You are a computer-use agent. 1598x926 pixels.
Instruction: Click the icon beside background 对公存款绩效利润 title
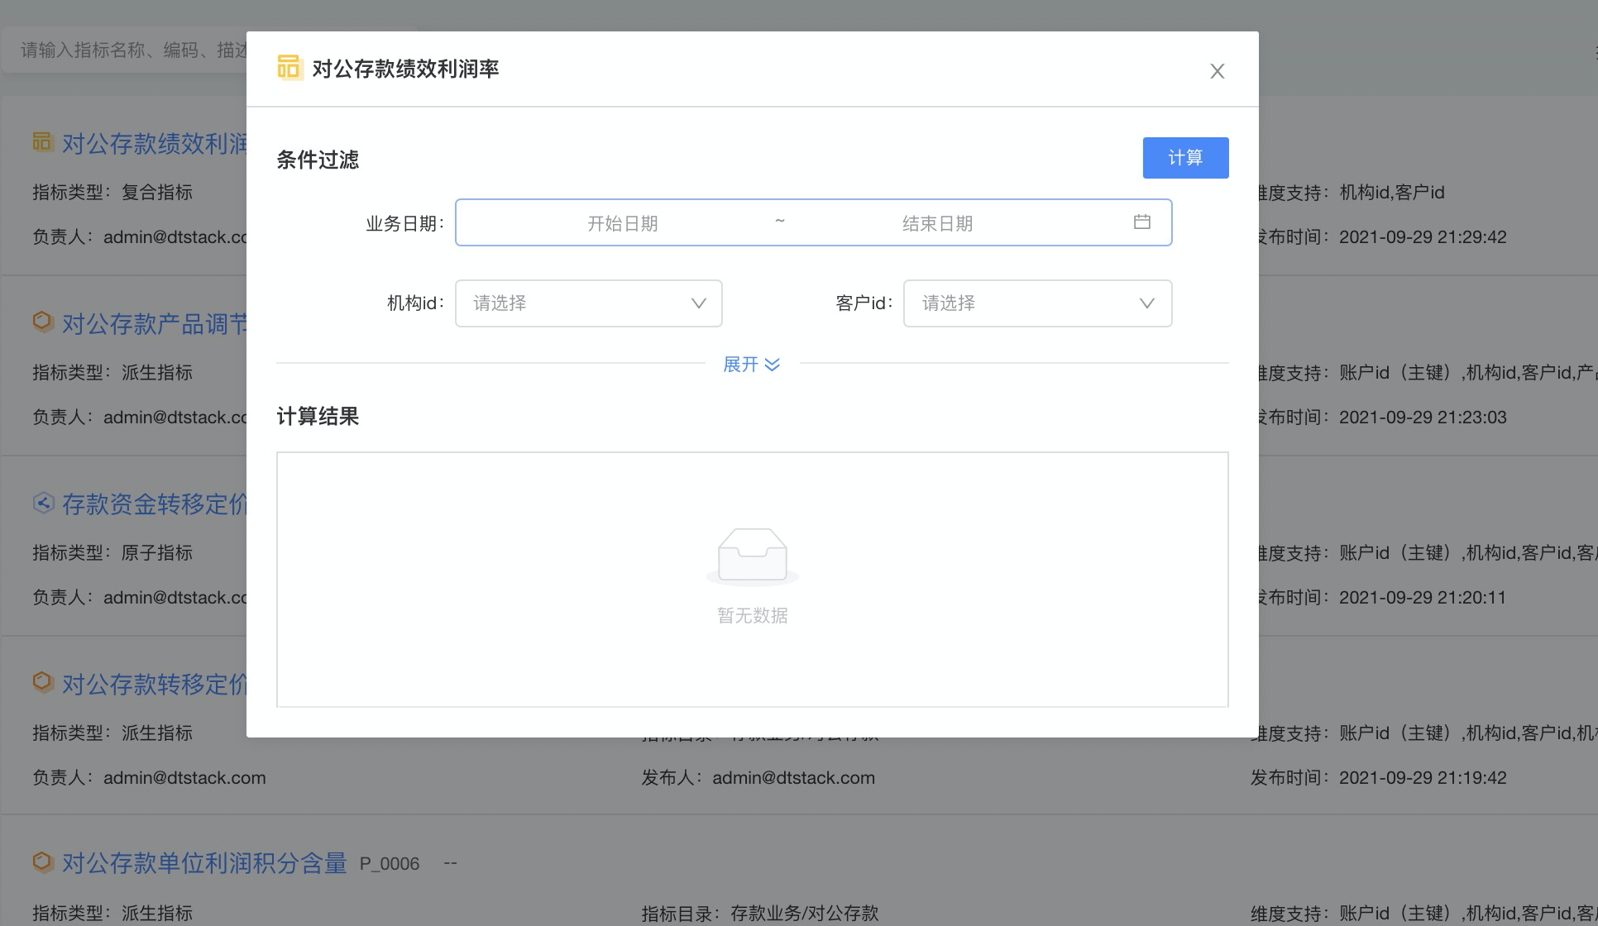coord(43,141)
